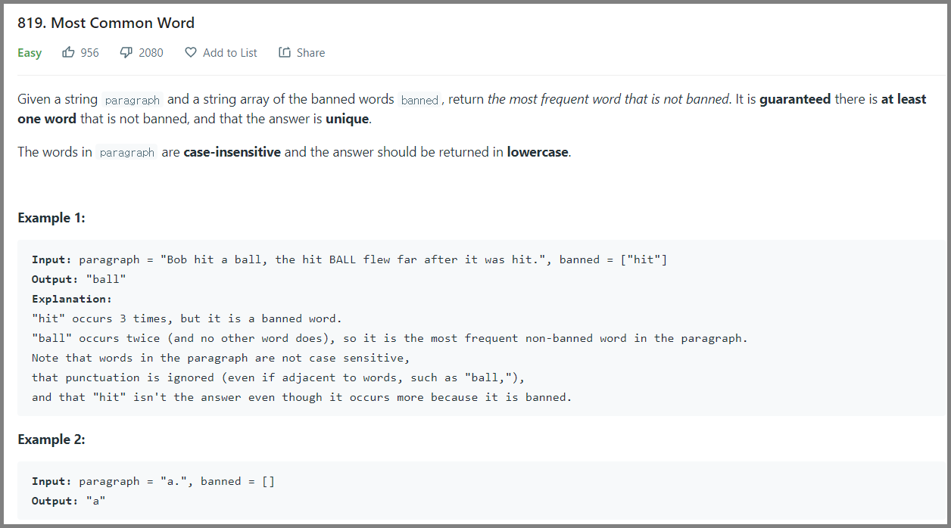Viewport: 951px width, 528px height.
Task: Click the thumbs up like icon
Action: click(x=68, y=53)
